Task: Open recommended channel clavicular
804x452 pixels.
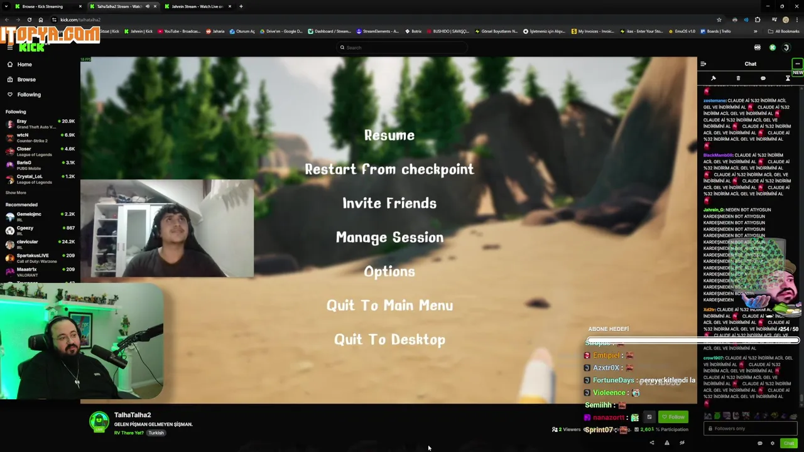Action: (x=40, y=244)
